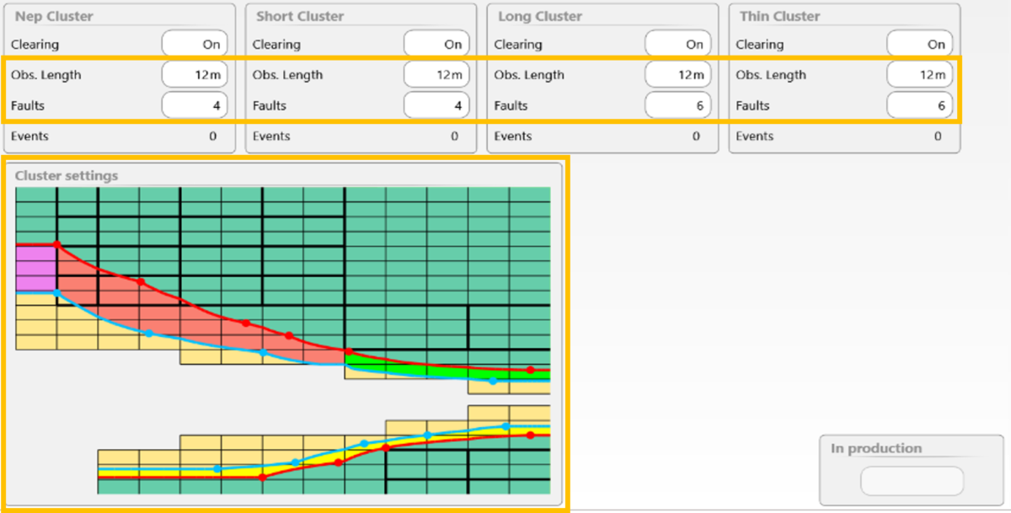Viewport: 1011px width, 513px height.
Task: Select the Thin Cluster Faults field
Action: [x=920, y=105]
